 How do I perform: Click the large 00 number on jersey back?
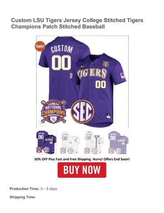click(x=61, y=63)
